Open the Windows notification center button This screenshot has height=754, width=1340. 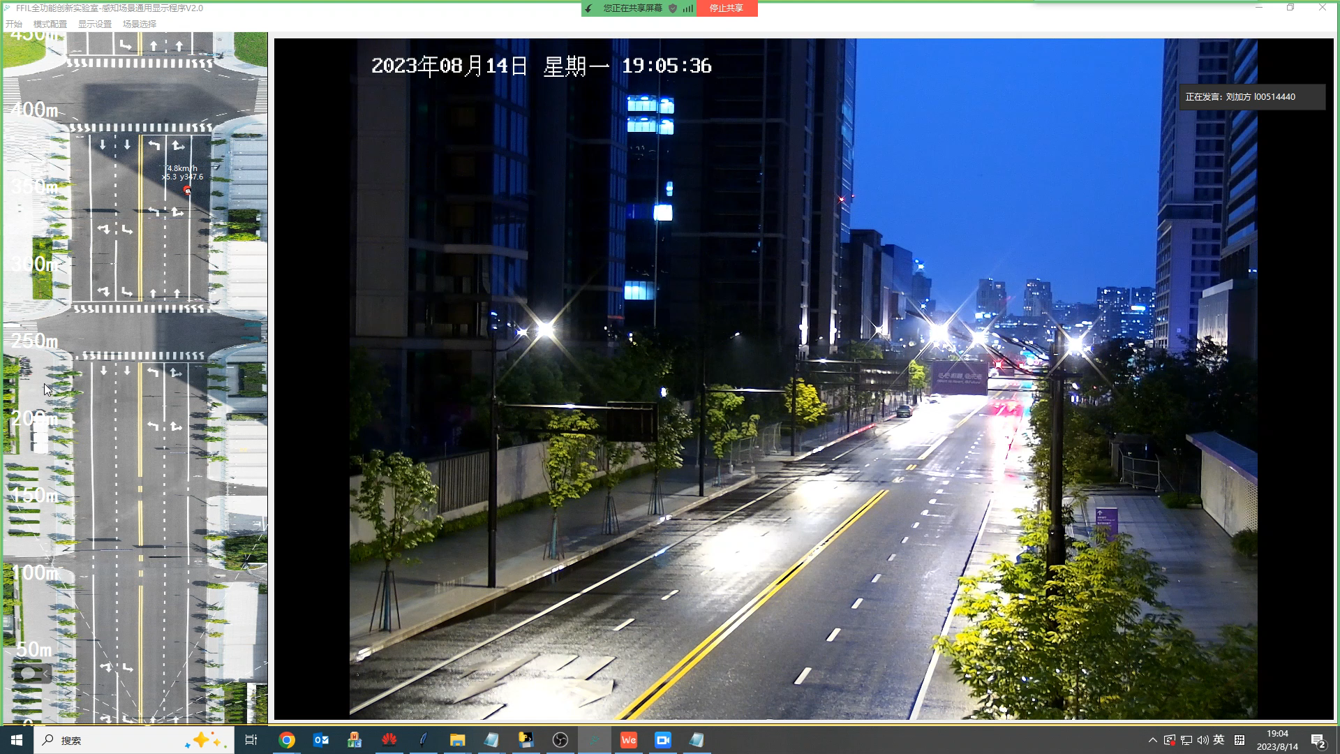click(1318, 741)
